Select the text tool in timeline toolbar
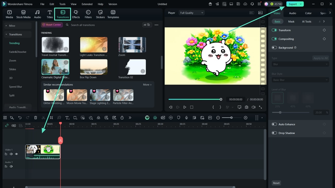Screen dimensions: 335x188 (x=67, y=118)
